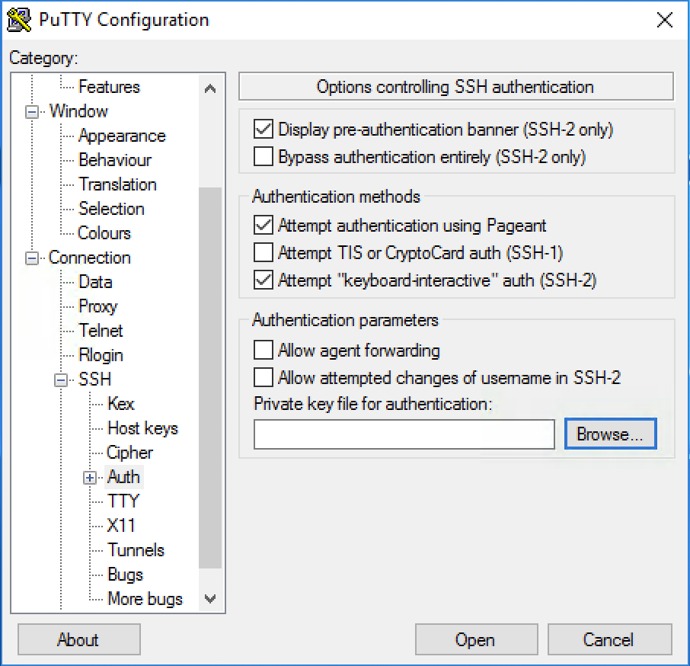
Task: Check Allow agent forwarding
Action: 264,351
